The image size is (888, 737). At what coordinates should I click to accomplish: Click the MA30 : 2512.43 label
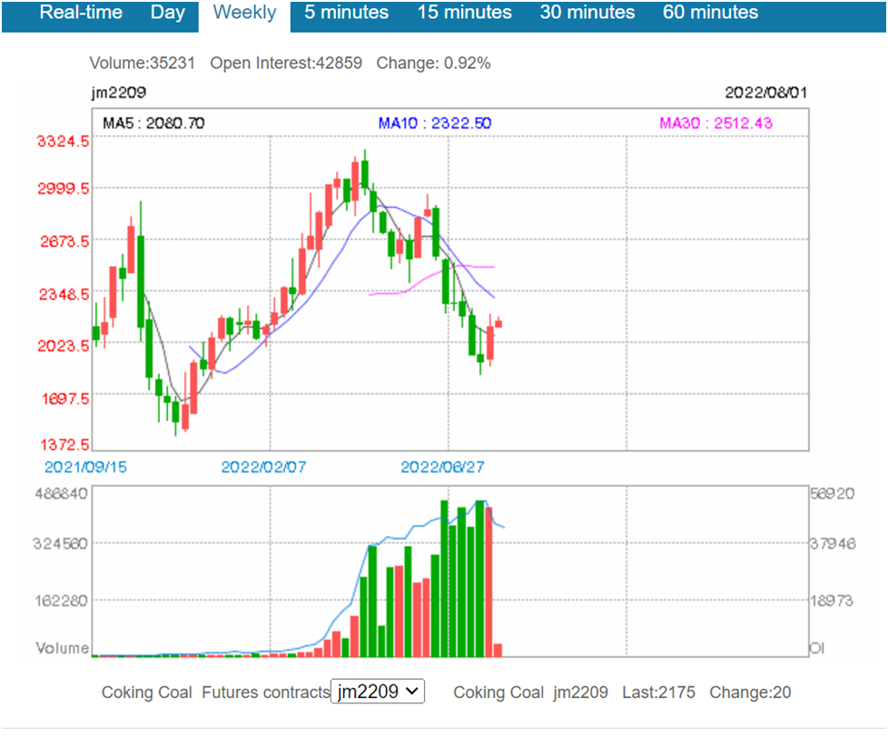(x=715, y=123)
